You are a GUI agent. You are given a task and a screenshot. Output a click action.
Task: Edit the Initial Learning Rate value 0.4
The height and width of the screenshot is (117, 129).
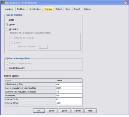(x=69, y=84)
